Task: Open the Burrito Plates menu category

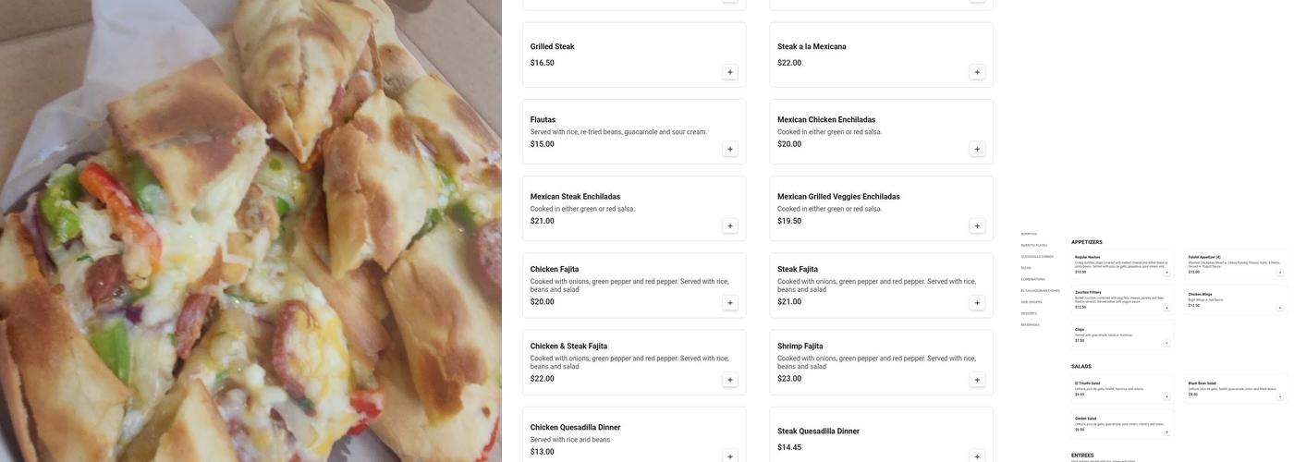Action: (1034, 246)
